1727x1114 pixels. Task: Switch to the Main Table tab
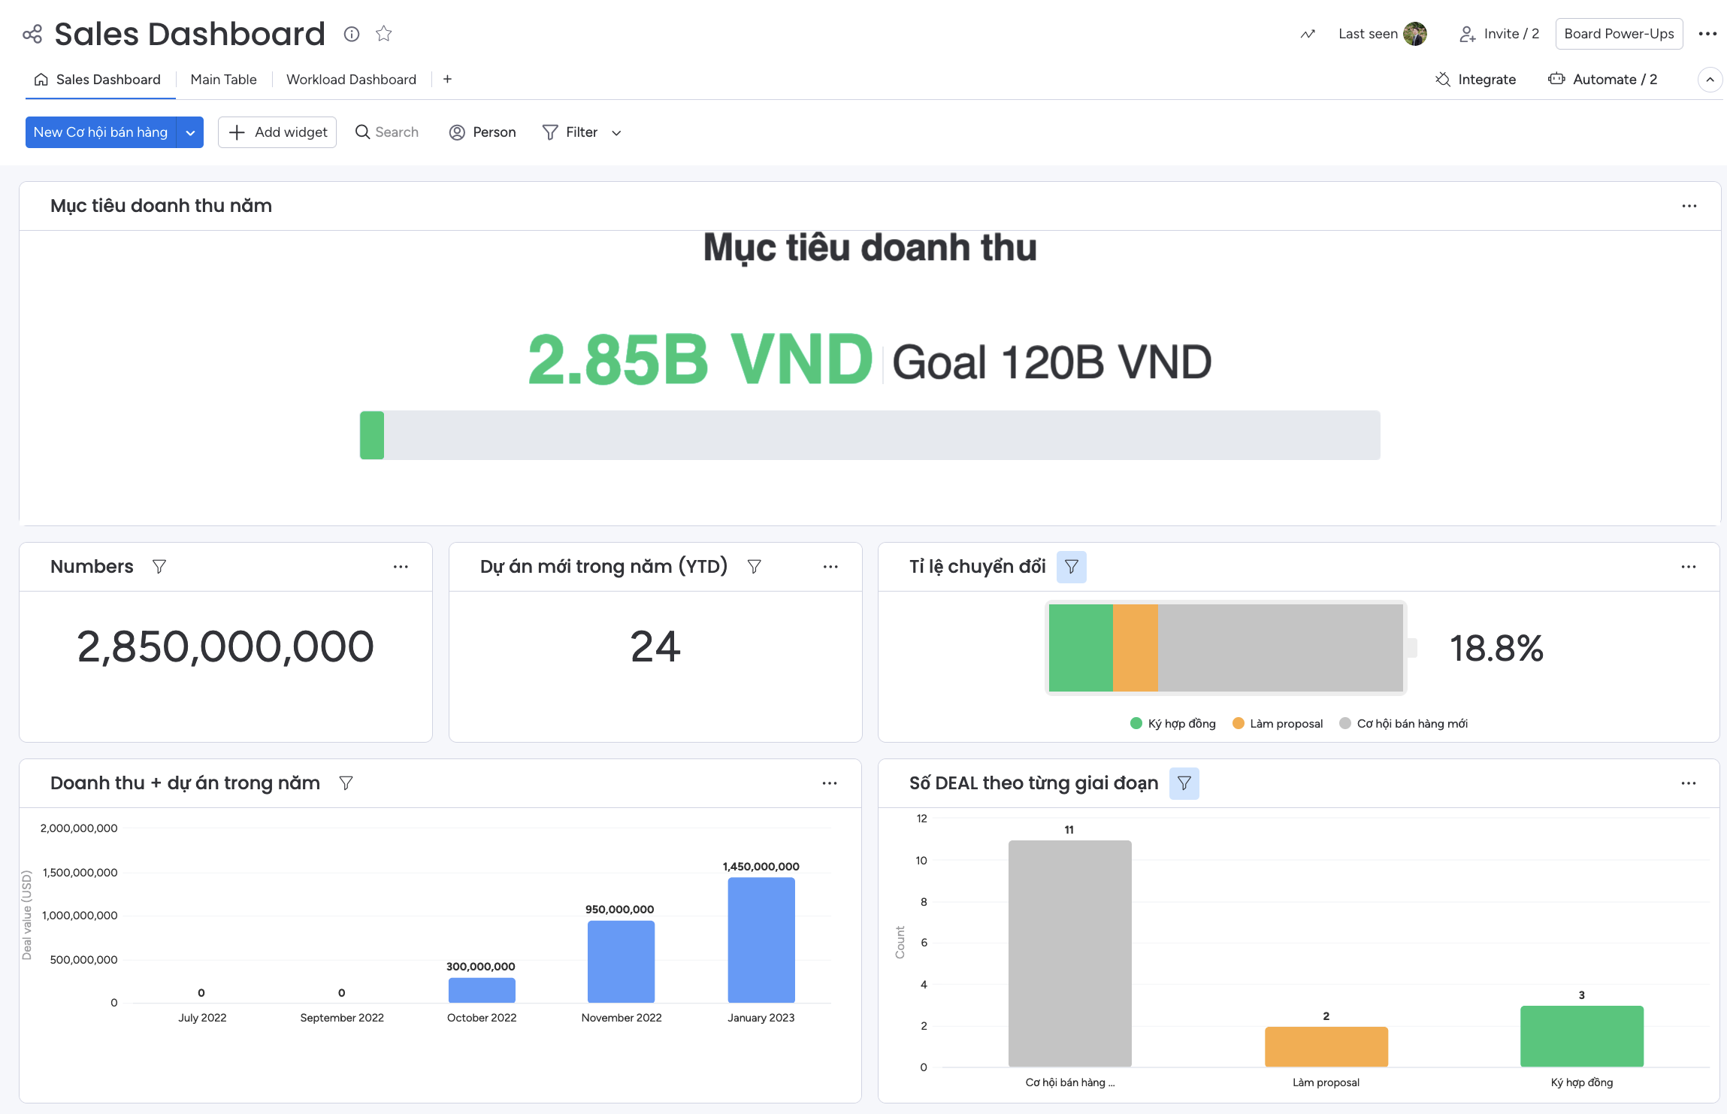pos(223,80)
